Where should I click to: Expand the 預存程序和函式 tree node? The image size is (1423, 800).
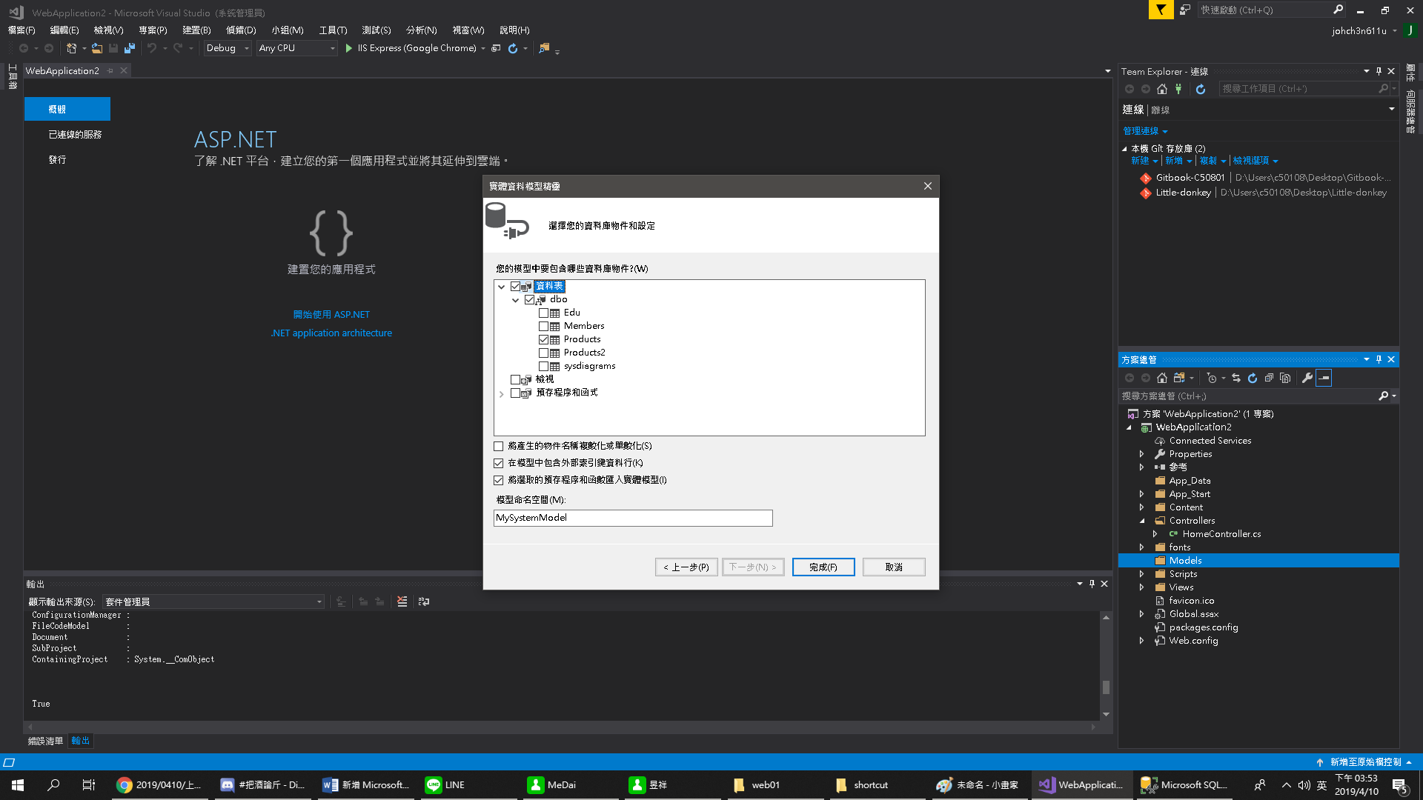[x=502, y=394]
